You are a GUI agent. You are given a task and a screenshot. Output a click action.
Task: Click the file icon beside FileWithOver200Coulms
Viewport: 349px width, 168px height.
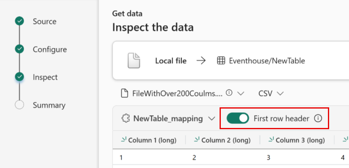pyautogui.click(x=124, y=93)
